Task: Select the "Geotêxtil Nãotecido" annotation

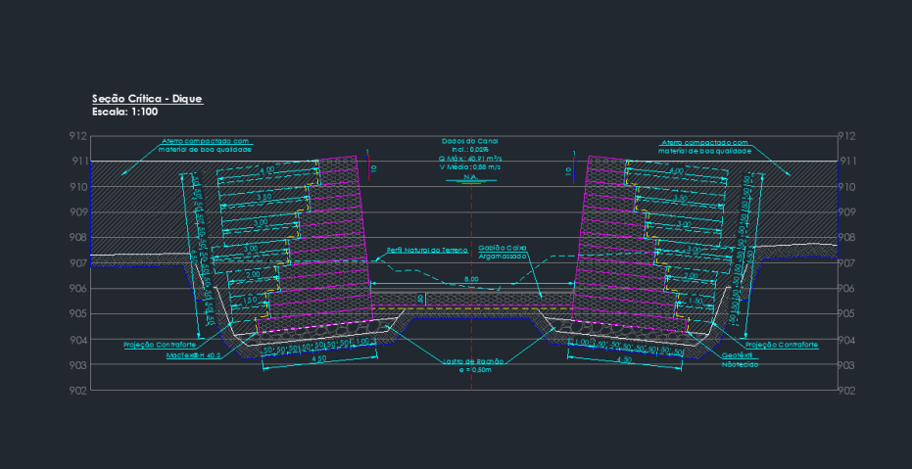Action: coord(740,360)
